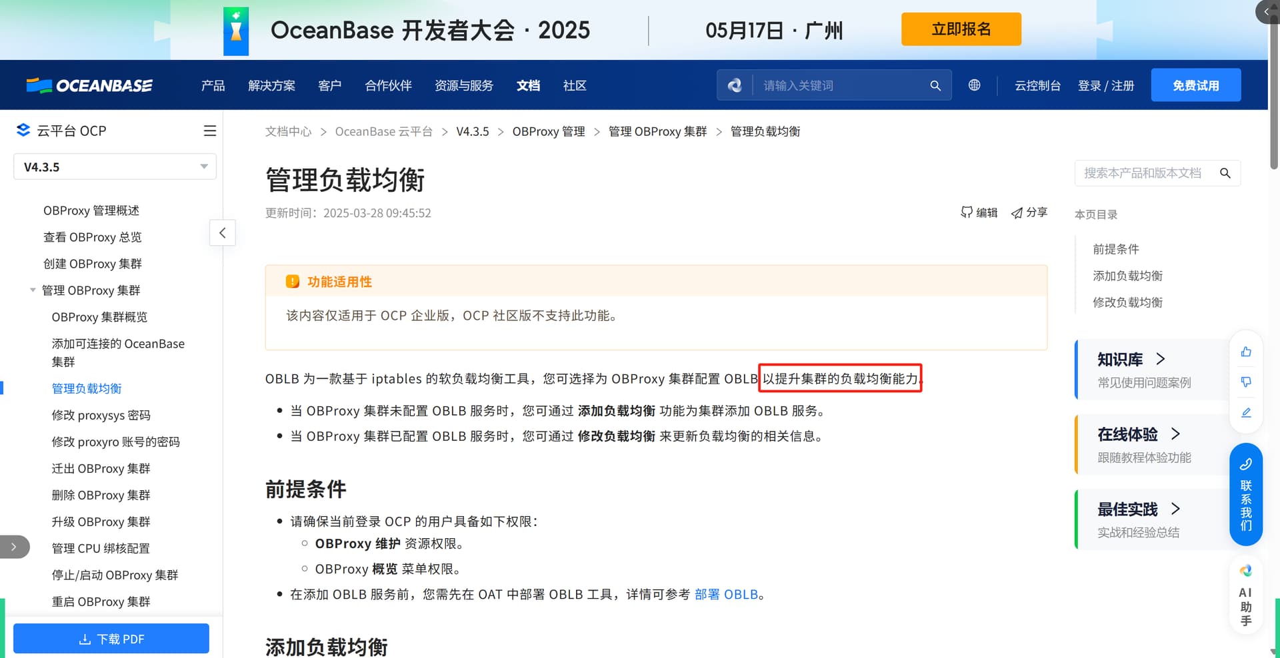Image resolution: width=1280 pixels, height=658 pixels.
Task: Collapse the top-right corner panel arrow
Action: (x=1267, y=12)
